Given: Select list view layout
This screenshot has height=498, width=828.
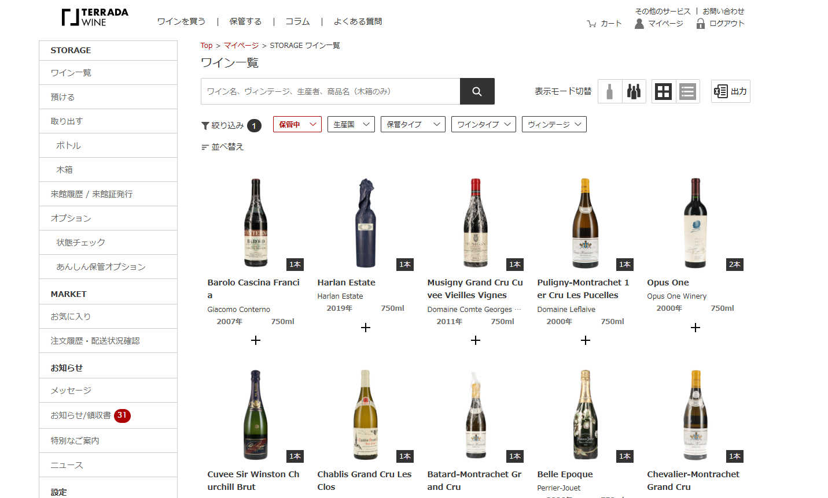Looking at the screenshot, I should 687,91.
